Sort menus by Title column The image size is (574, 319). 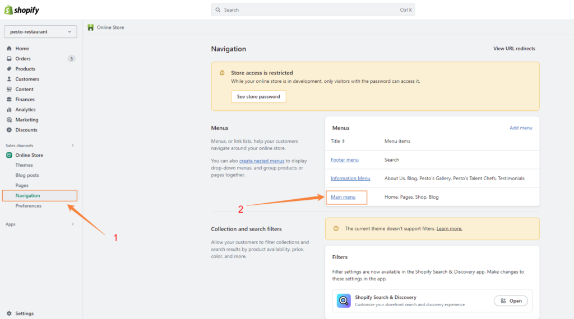338,141
